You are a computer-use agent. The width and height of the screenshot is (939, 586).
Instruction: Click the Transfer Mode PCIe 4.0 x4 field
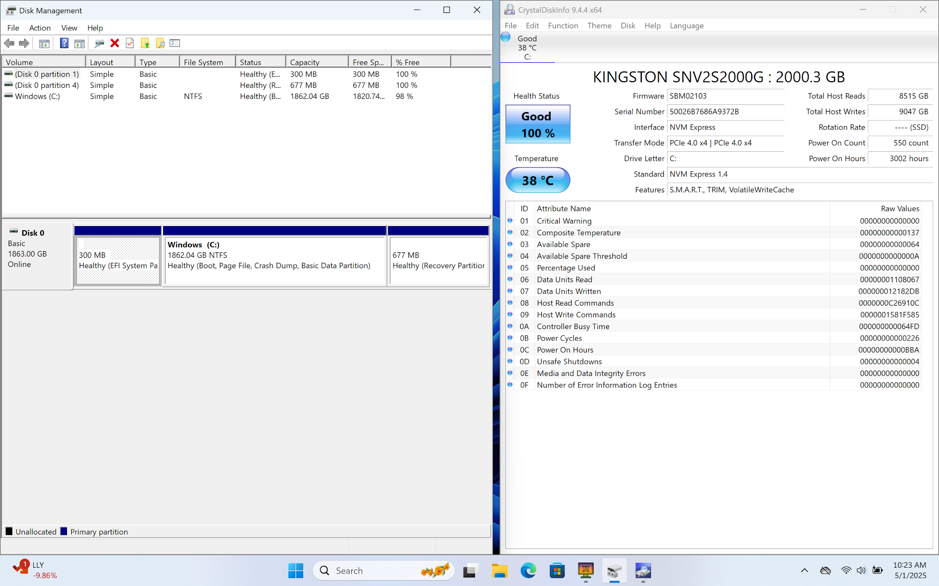725,143
